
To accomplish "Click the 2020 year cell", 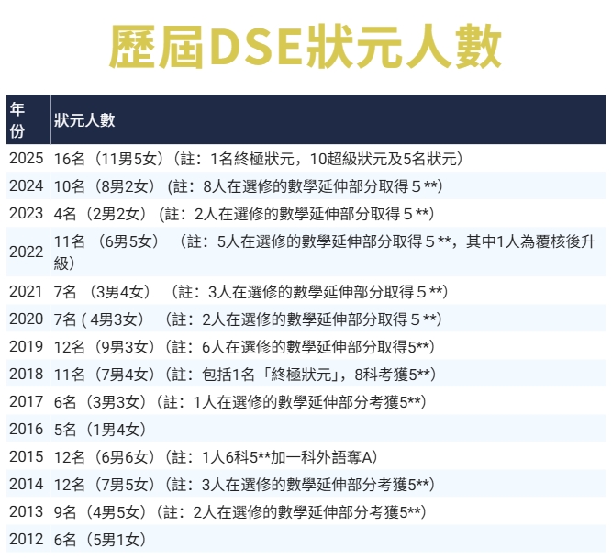I will click(28, 319).
